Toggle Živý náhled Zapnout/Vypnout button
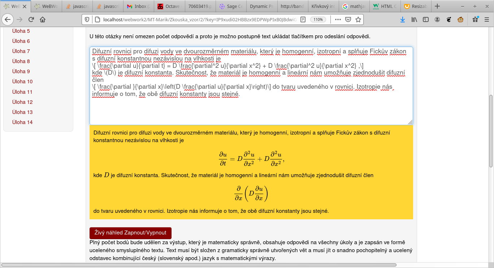Screen dimensions: 494x268 [130, 233]
